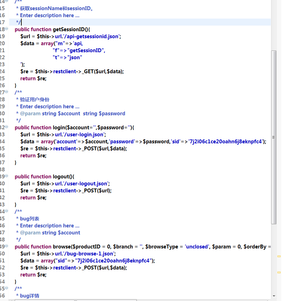The width and height of the screenshot is (282, 301).
Task: Click the upper yellow warning marker in overview ruler
Action: (x=279, y=256)
